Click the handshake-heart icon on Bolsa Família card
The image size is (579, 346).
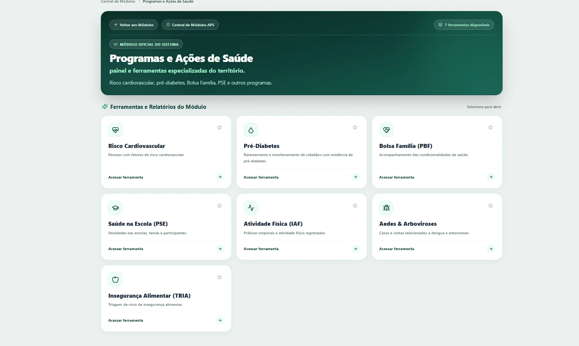[386, 130]
